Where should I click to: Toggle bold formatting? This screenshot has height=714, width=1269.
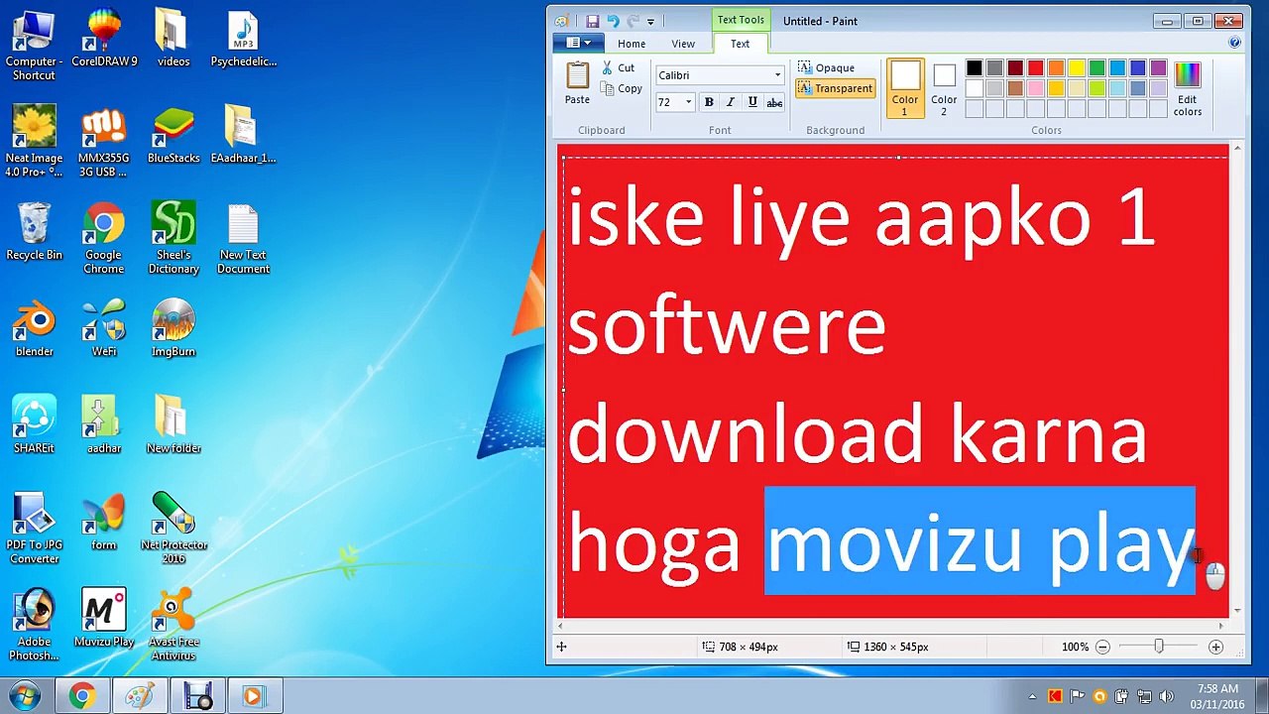click(x=709, y=102)
